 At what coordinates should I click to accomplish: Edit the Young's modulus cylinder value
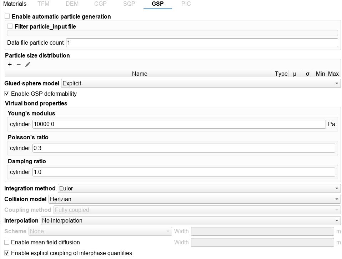[x=178, y=124]
